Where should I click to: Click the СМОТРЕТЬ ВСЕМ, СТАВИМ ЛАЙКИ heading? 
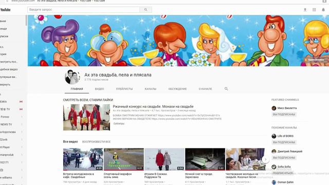[88, 100]
